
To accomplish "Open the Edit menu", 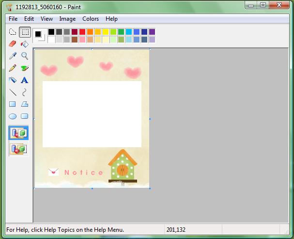I will coord(29,19).
